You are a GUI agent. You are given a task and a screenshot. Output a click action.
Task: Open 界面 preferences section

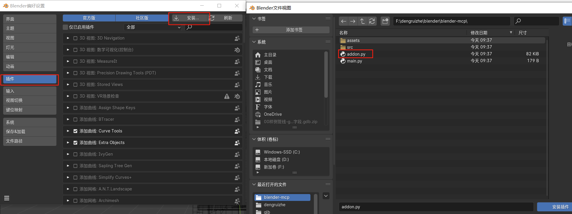point(30,19)
